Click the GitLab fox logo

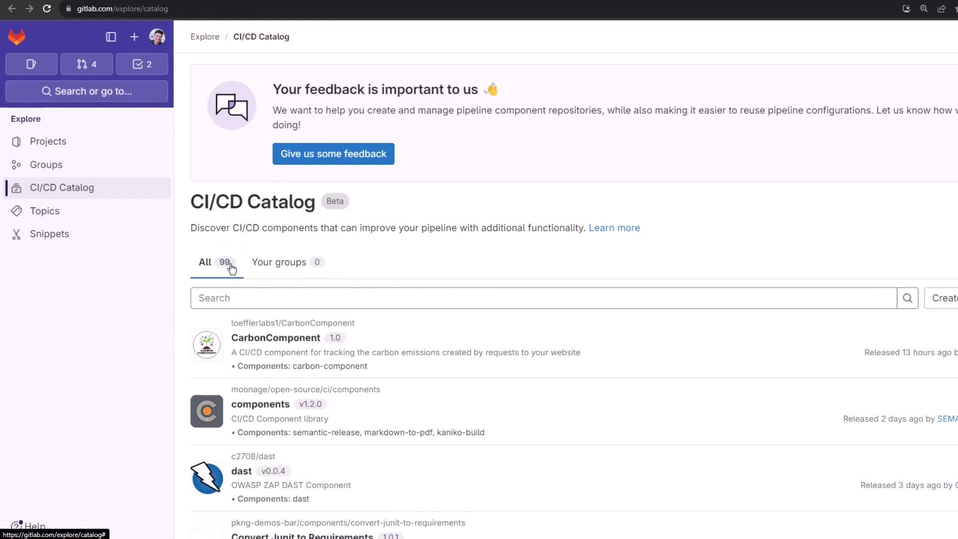(17, 37)
